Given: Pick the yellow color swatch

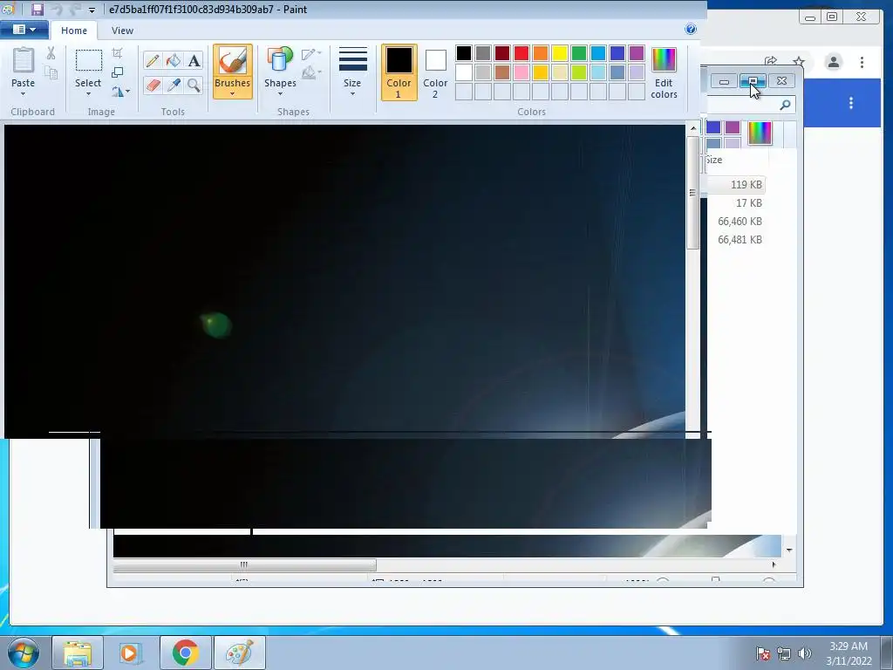Looking at the screenshot, I should (559, 53).
